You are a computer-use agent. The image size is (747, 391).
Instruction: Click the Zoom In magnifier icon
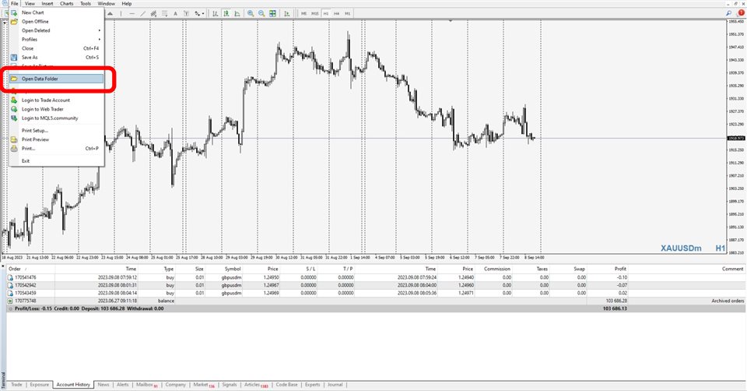pos(251,13)
